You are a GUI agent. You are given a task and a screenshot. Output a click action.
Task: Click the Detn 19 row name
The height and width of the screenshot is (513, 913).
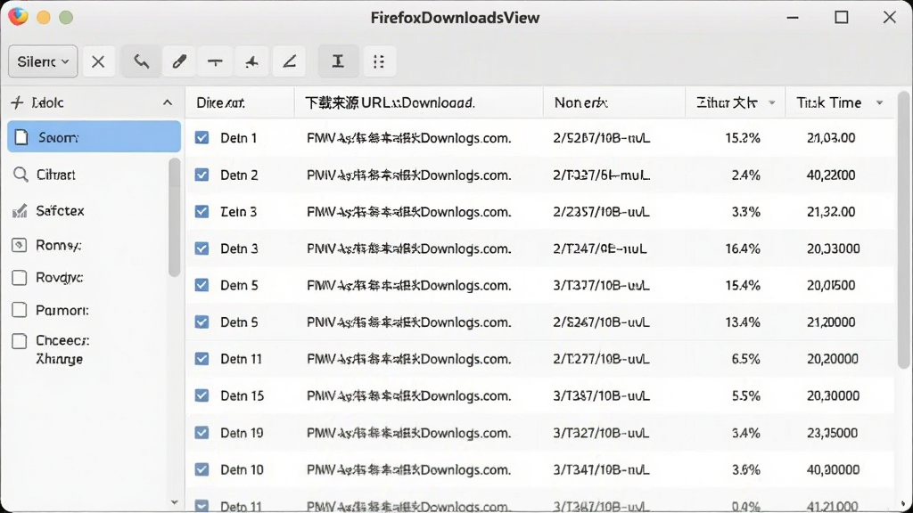[x=242, y=433]
